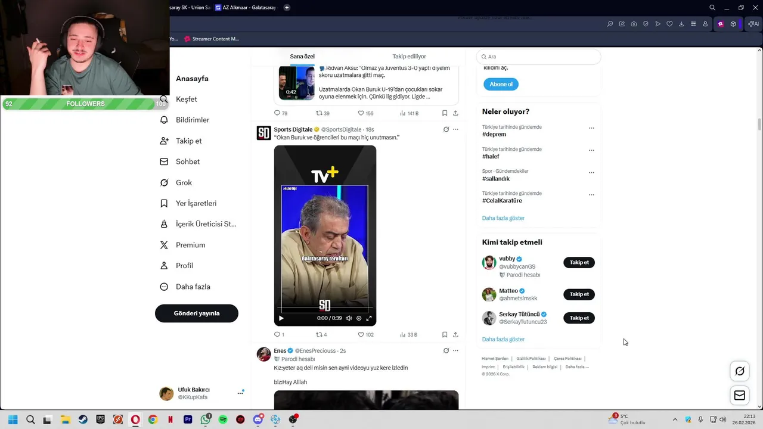763x429 pixels.
Task: Reply to the Sports Digitale post
Action: click(x=279, y=335)
